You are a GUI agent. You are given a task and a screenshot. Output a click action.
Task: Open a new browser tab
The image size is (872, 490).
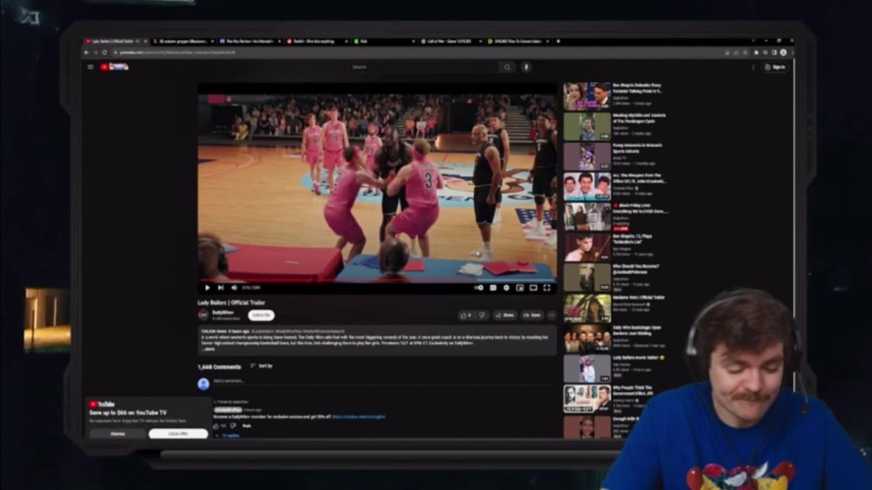[x=558, y=42]
